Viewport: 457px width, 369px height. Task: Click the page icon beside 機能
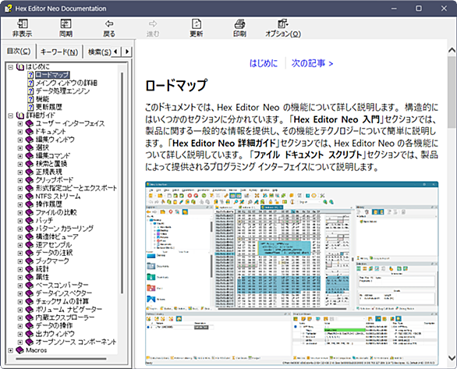(x=31, y=99)
